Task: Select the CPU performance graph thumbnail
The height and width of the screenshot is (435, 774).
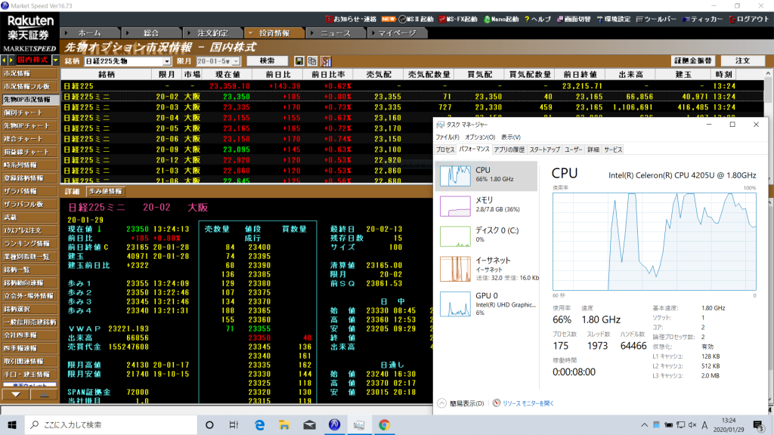Action: click(455, 175)
